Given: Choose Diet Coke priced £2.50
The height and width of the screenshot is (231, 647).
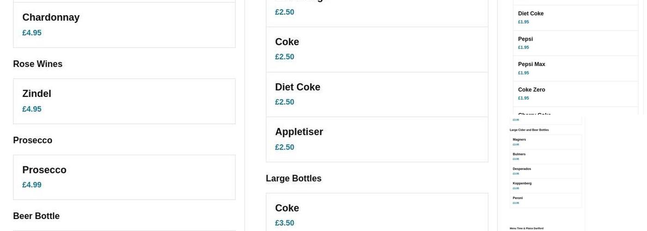Looking at the screenshot, I should (x=377, y=94).
